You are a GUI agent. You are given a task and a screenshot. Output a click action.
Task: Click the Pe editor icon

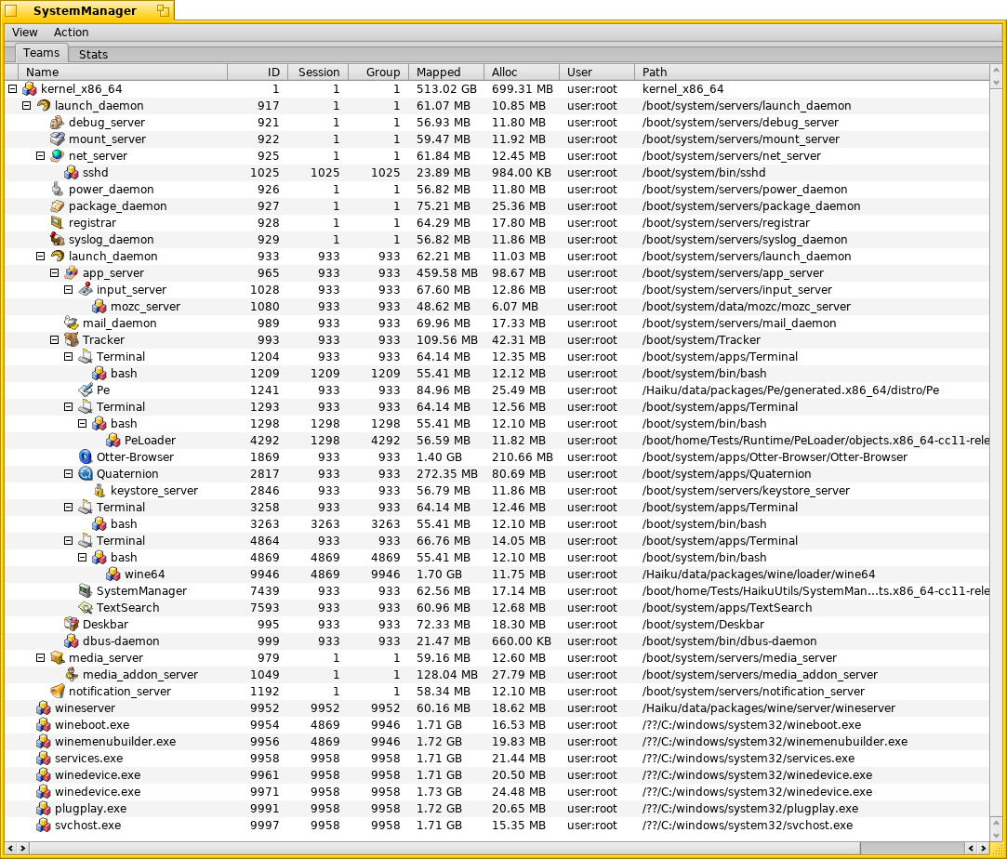(86, 390)
